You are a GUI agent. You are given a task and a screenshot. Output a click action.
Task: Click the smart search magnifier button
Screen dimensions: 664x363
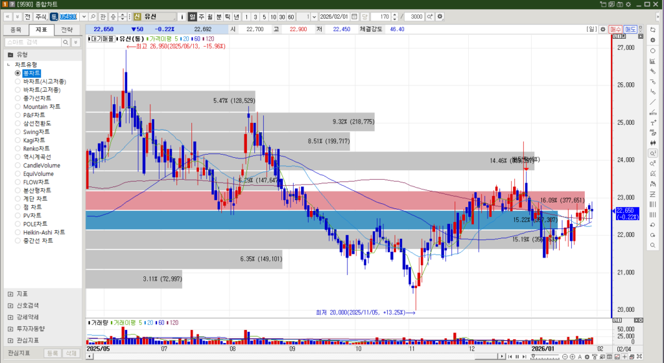(66, 42)
